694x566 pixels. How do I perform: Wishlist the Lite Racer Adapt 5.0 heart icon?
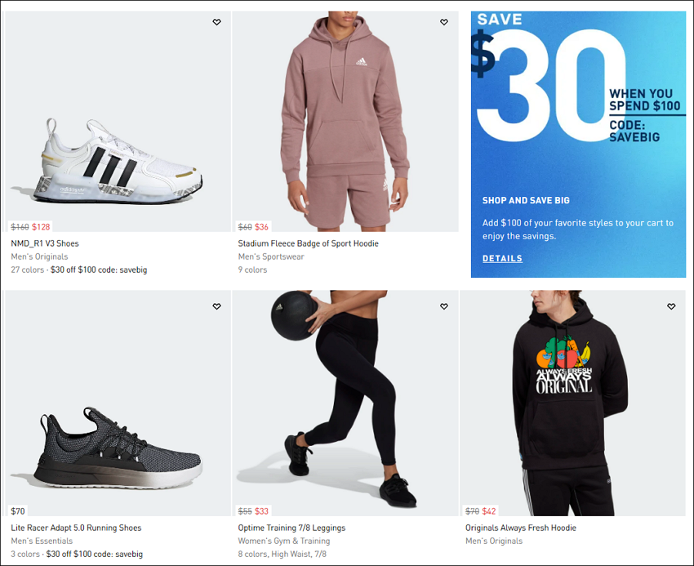pyautogui.click(x=216, y=306)
